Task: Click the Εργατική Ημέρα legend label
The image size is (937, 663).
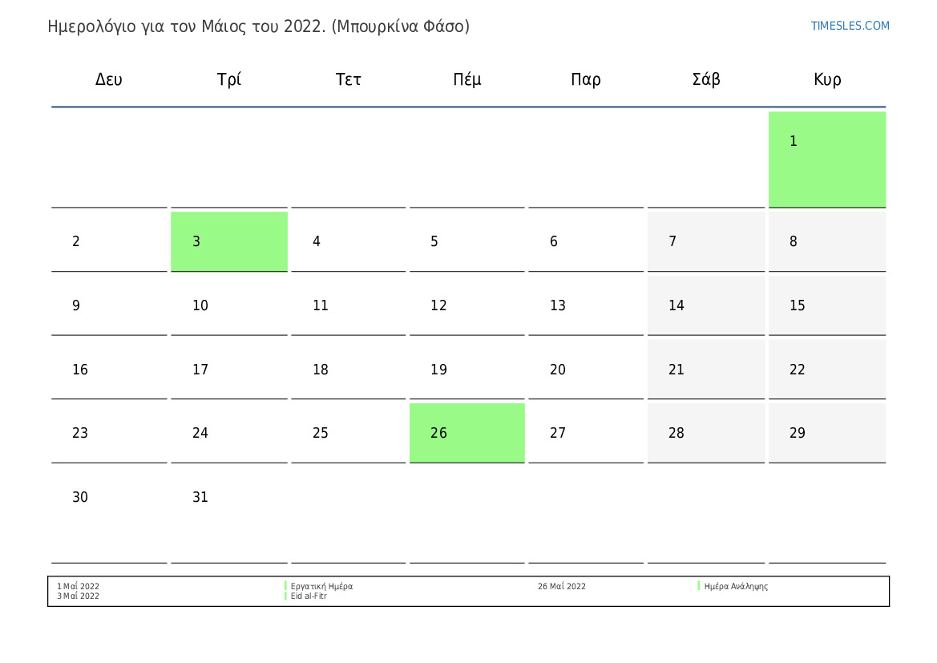Action: 321,586
